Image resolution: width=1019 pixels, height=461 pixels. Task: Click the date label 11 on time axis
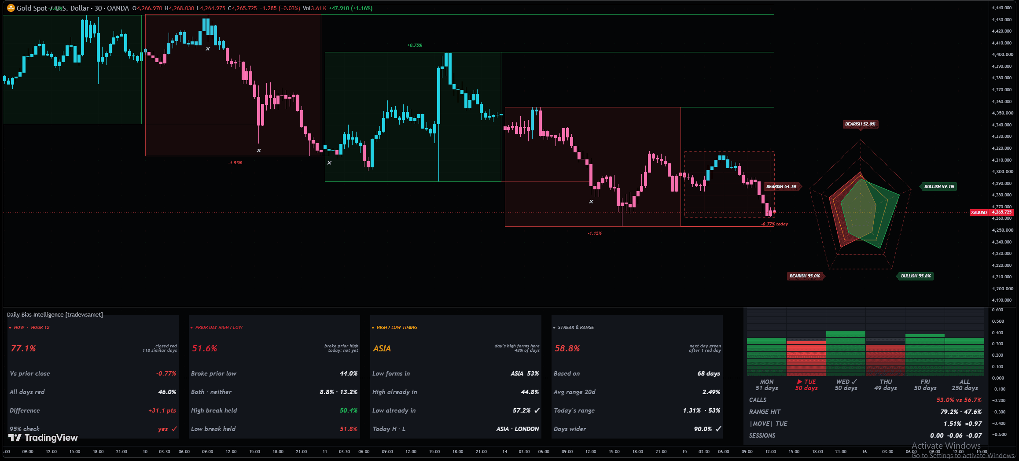(x=325, y=451)
